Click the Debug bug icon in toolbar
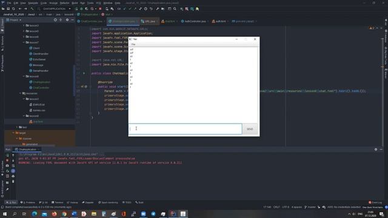 [x=81, y=8]
